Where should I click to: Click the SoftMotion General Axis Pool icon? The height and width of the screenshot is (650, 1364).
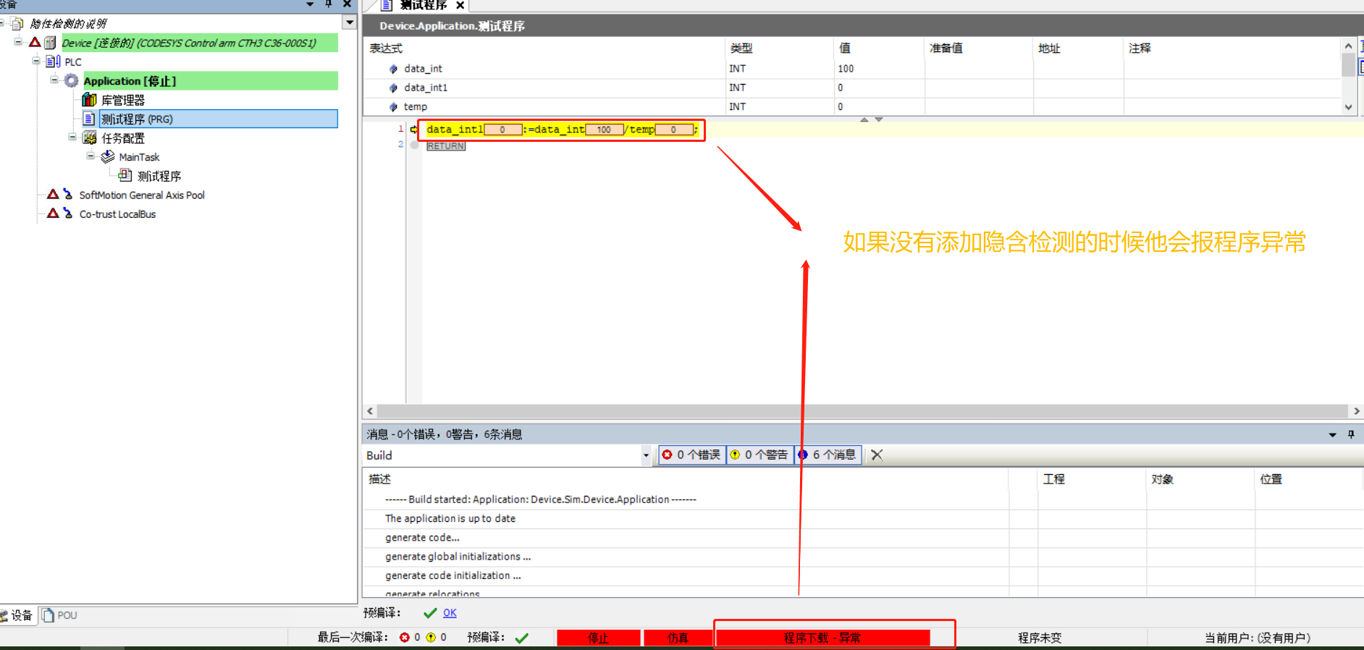67,194
